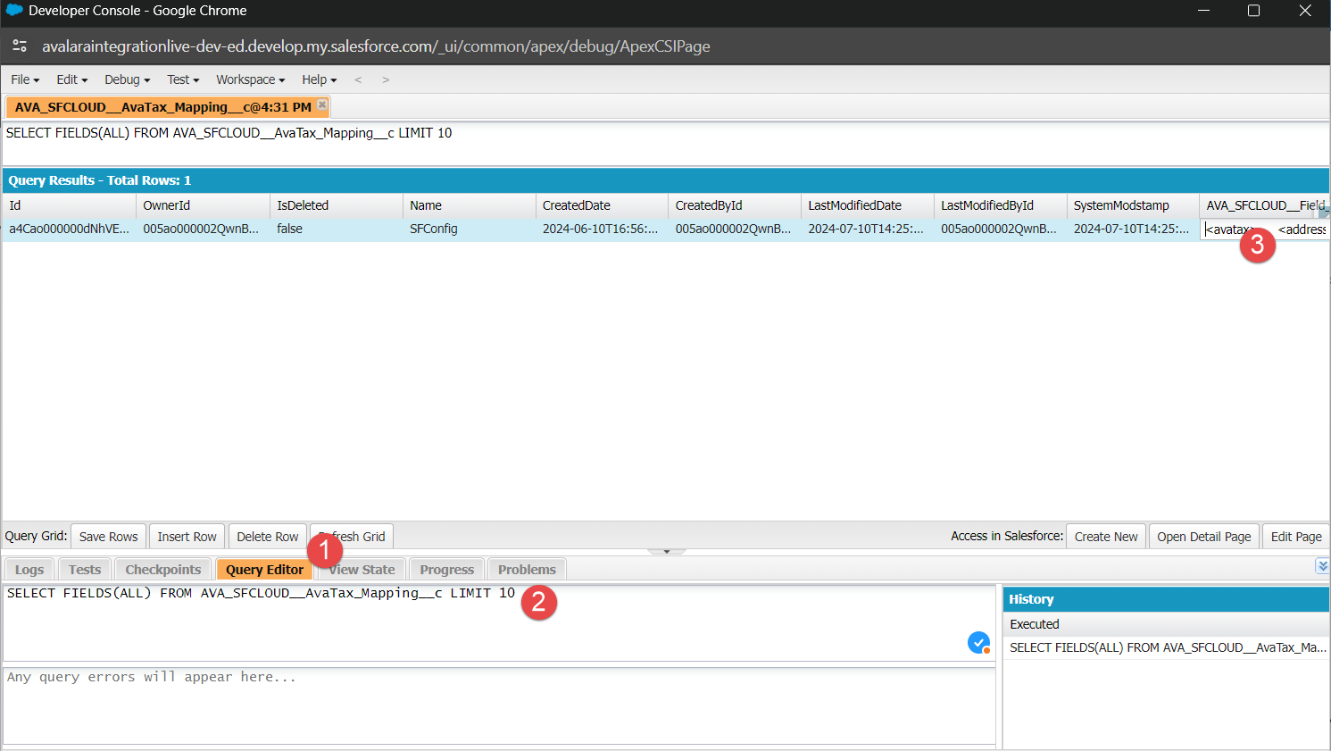Sort by the CreatedById column header
The image size is (1331, 751).
pos(735,205)
